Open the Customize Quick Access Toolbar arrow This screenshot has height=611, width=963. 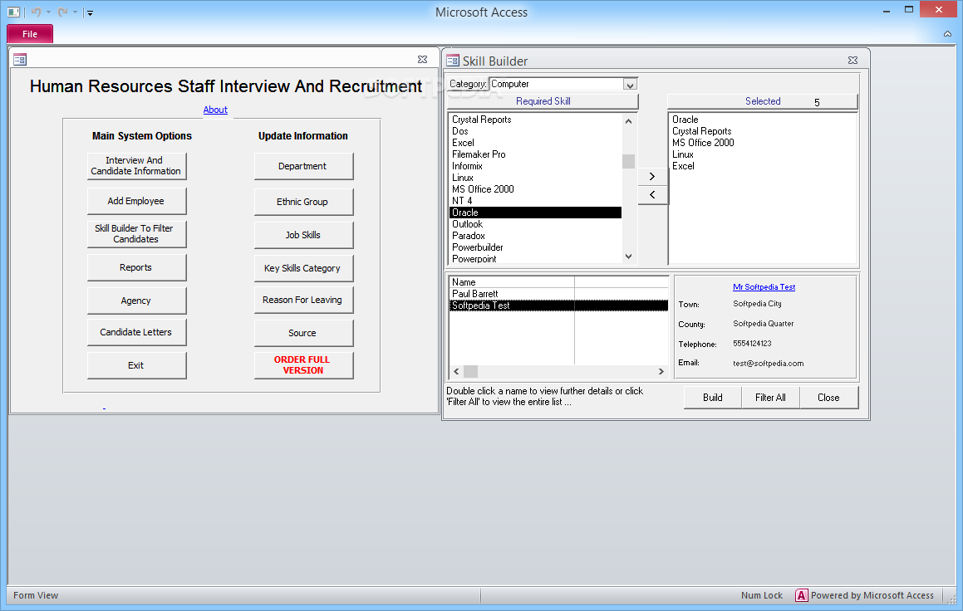90,12
